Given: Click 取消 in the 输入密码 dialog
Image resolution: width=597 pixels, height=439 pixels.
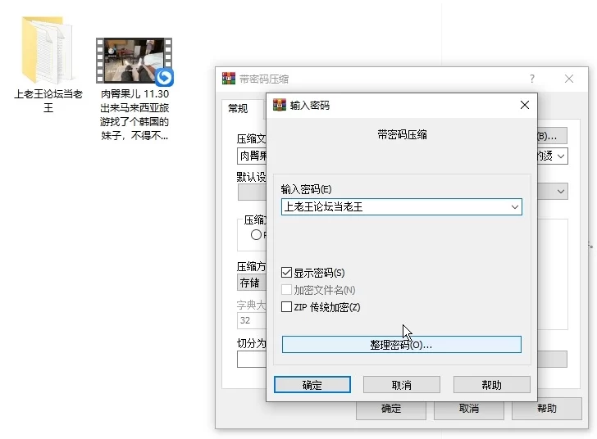Looking at the screenshot, I should (402, 385).
